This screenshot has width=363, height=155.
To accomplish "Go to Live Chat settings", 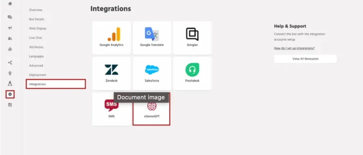I will (x=35, y=38).
